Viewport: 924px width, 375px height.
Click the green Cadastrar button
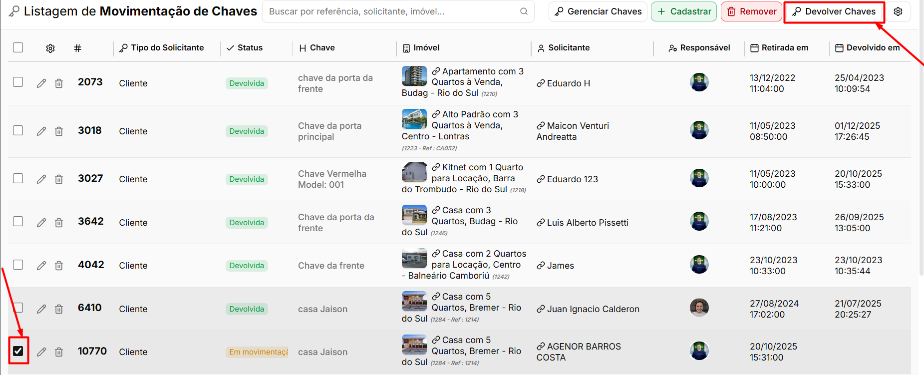pyautogui.click(x=684, y=11)
